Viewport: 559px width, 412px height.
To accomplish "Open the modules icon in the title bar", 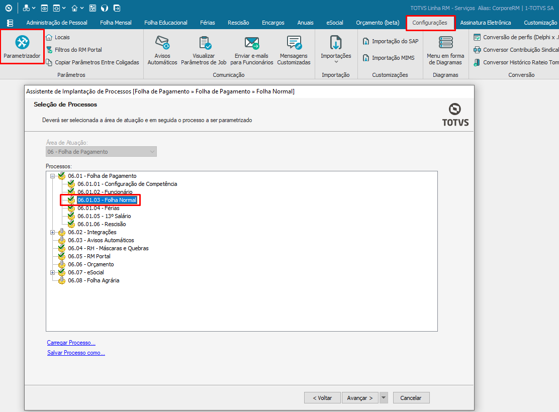I will [26, 8].
